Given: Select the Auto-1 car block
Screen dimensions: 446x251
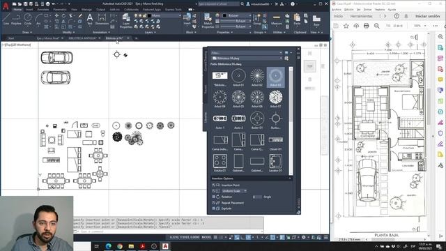Looking at the screenshot, I should pos(220,120).
